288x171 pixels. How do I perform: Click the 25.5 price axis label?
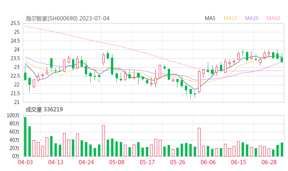(x=15, y=23)
